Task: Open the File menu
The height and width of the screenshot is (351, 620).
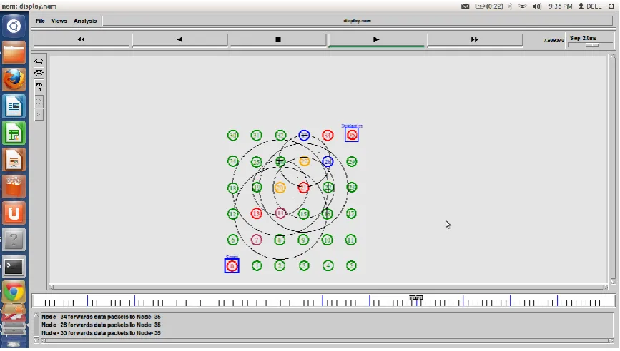Action: point(40,21)
